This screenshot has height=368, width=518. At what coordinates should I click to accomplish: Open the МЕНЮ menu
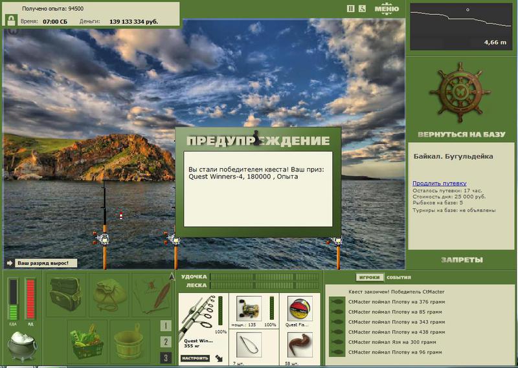click(x=387, y=9)
